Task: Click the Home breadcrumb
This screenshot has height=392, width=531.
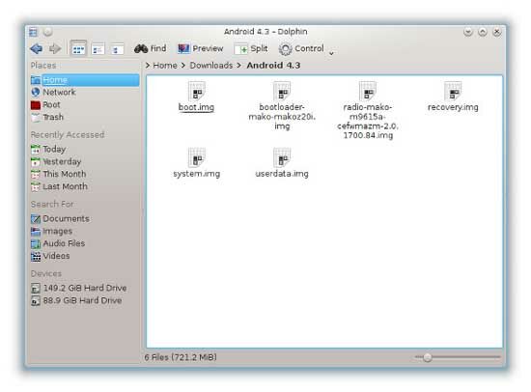Action: pyautogui.click(x=165, y=66)
